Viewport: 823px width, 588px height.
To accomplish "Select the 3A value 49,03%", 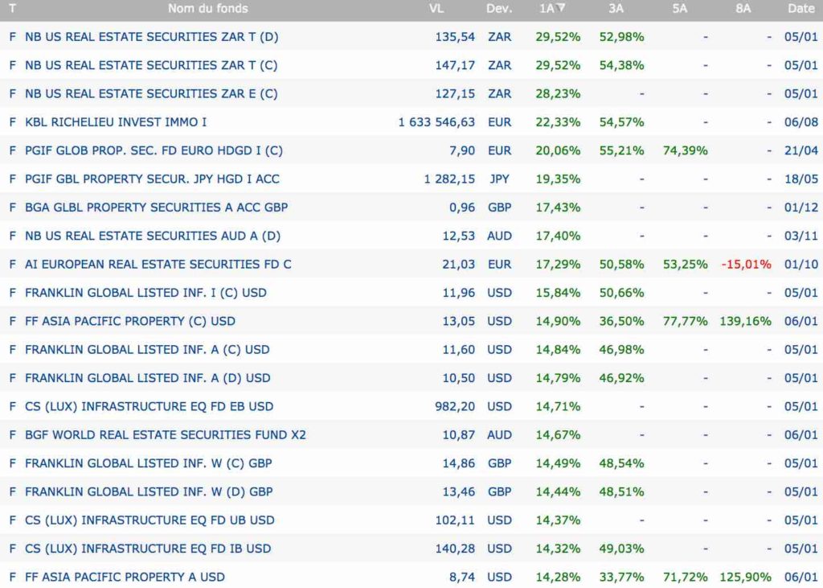I will pos(622,548).
